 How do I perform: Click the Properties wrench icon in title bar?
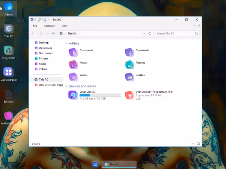pyautogui.click(x=39, y=20)
